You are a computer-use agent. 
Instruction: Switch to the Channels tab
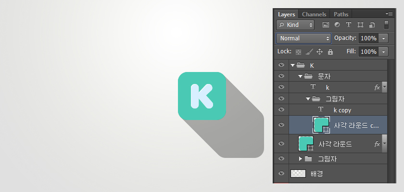coord(314,14)
